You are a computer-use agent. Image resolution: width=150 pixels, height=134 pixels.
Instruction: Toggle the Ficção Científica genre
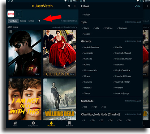pyautogui.click(x=121, y=70)
